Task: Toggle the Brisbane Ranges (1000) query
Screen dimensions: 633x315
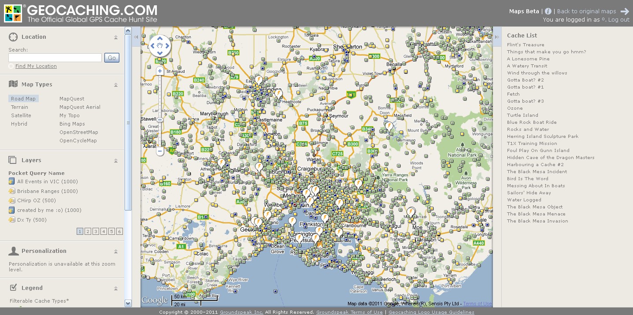Action: (x=48, y=191)
